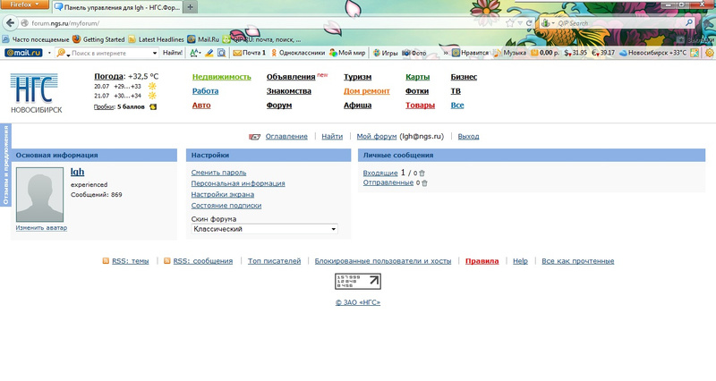
Task: Delete inbox messages via trash icon
Action: [x=422, y=173]
